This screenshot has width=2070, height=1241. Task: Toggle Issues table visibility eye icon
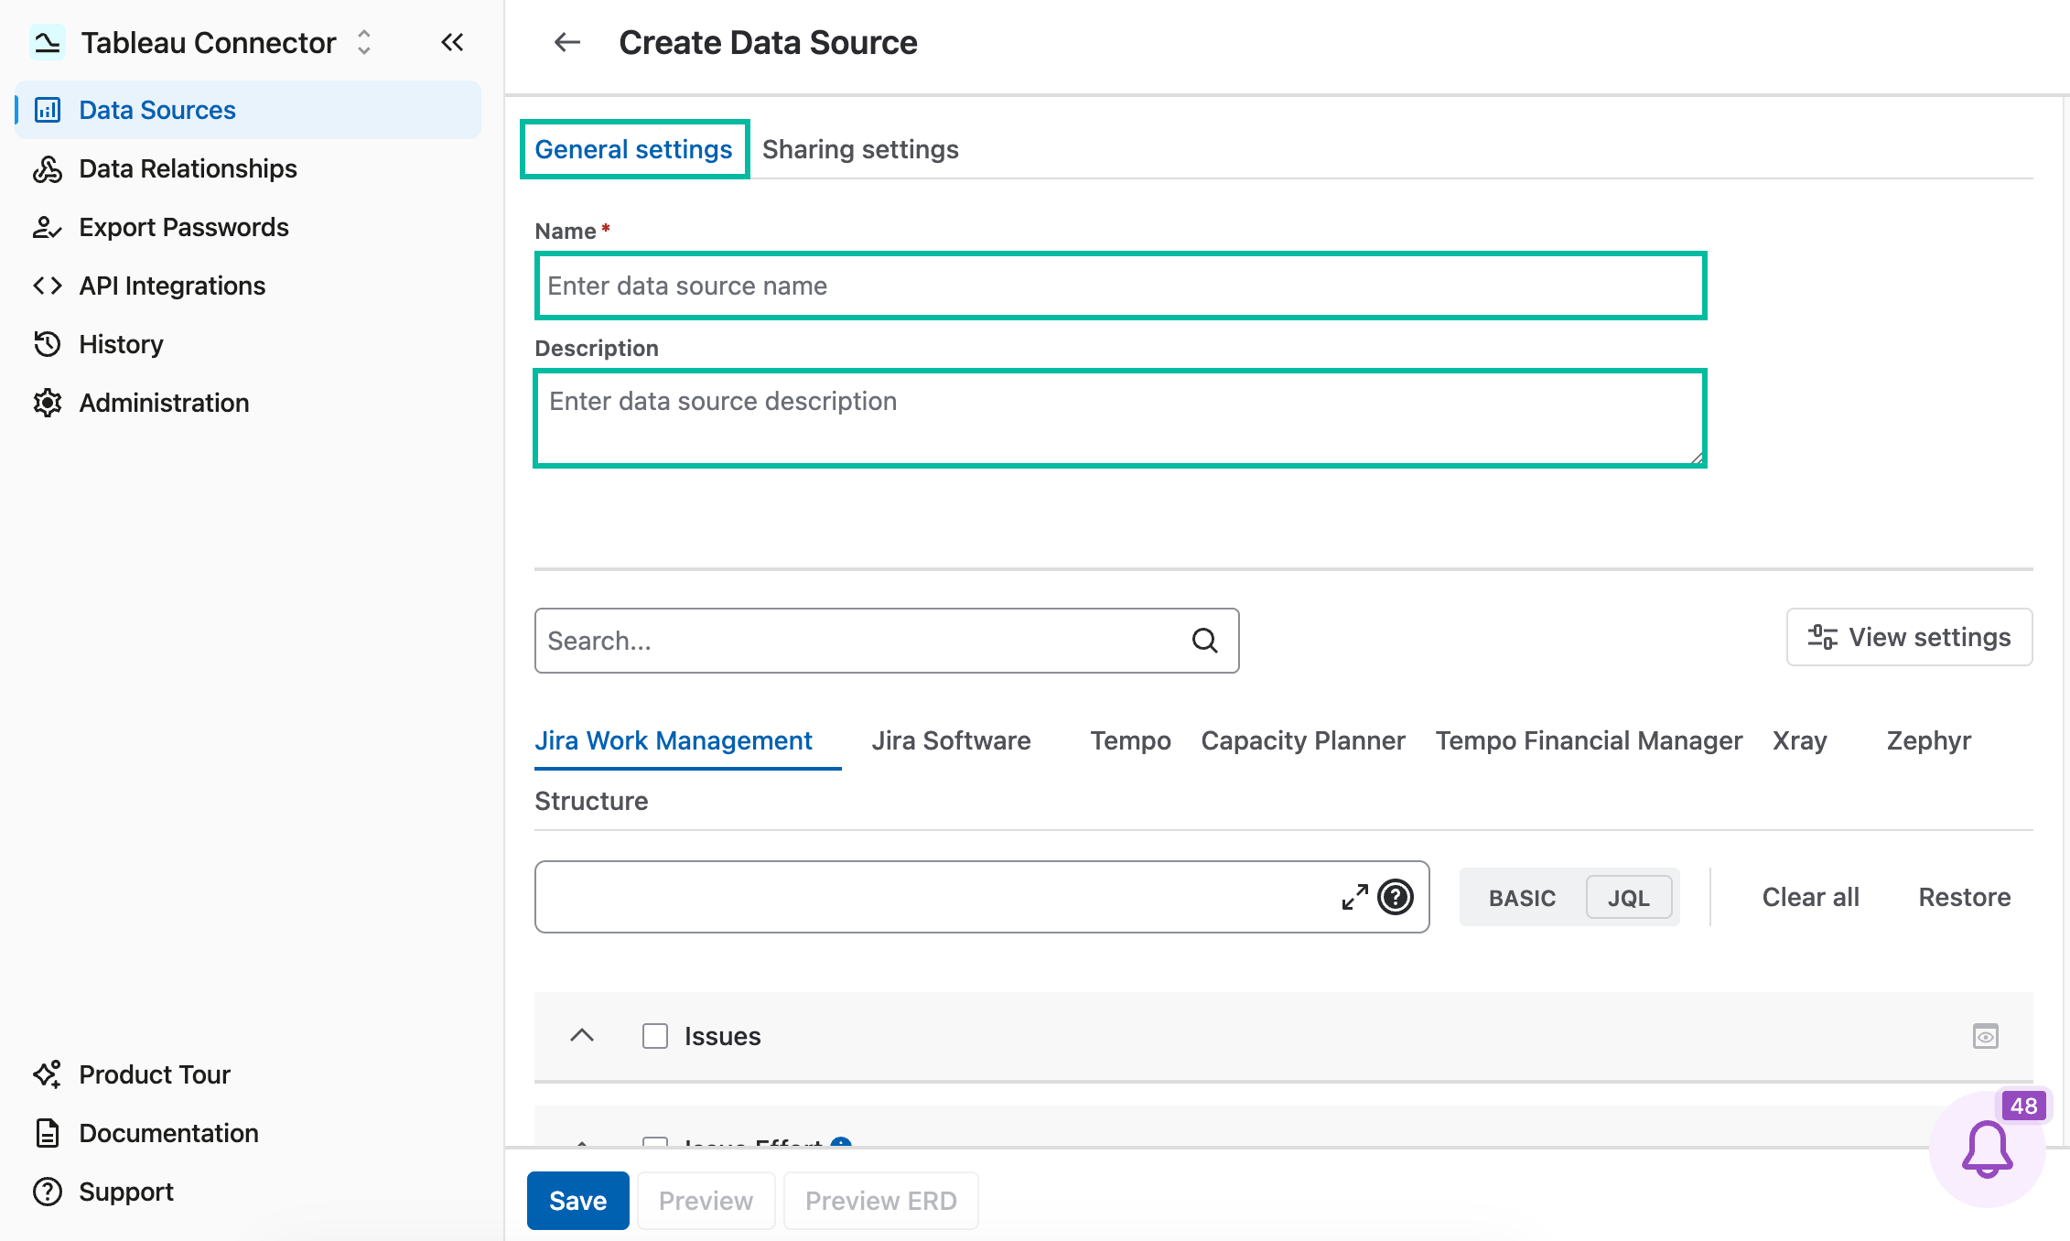coord(1986,1036)
